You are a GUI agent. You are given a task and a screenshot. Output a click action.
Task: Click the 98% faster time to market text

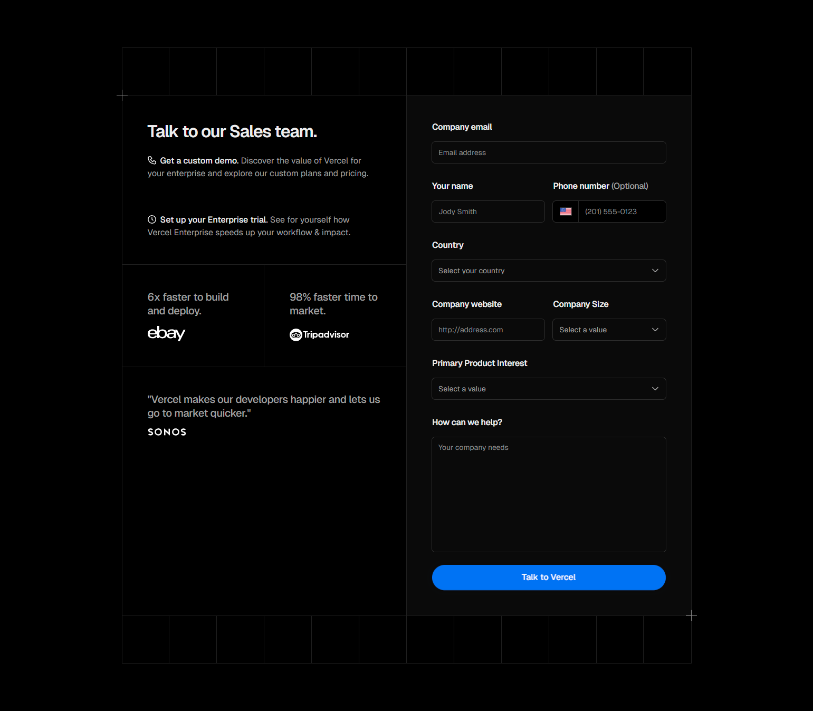333,304
